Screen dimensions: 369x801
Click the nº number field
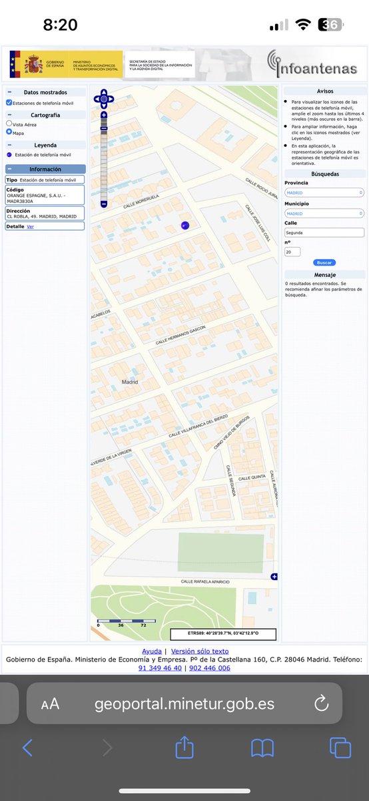pos(292,252)
